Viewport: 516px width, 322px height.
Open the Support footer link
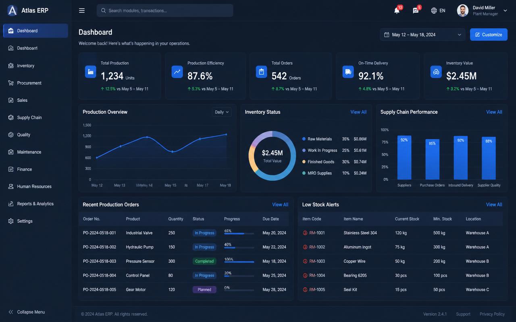coord(463,314)
